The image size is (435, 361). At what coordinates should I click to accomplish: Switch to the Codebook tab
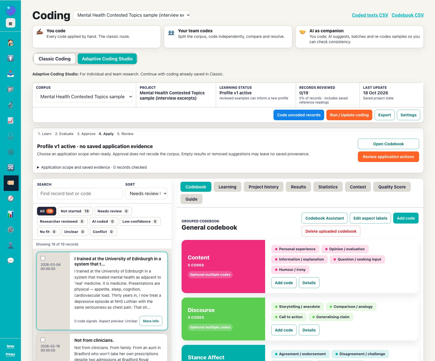(196, 187)
